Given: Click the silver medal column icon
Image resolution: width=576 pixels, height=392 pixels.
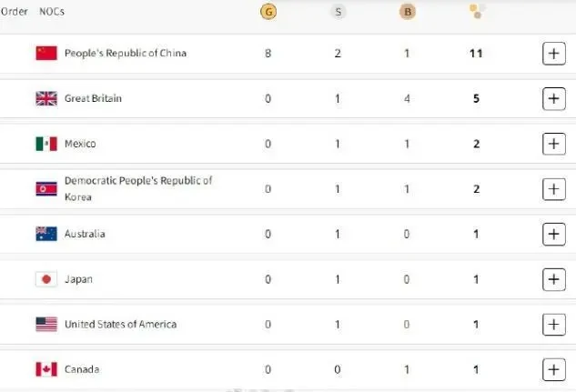Looking at the screenshot, I should (x=338, y=12).
